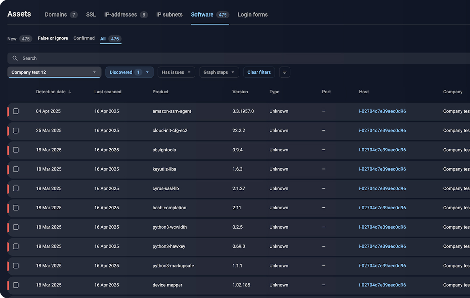
Task: Click the Detection date sort arrow
Action: click(x=70, y=92)
